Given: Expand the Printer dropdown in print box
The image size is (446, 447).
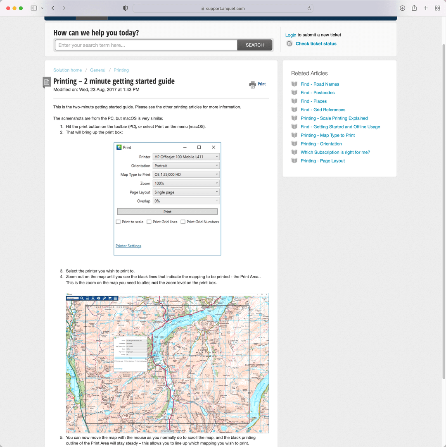Looking at the screenshot, I should click(x=186, y=157).
